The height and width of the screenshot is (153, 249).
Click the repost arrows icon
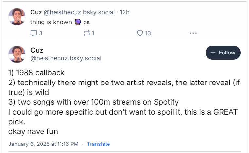click(87, 33)
